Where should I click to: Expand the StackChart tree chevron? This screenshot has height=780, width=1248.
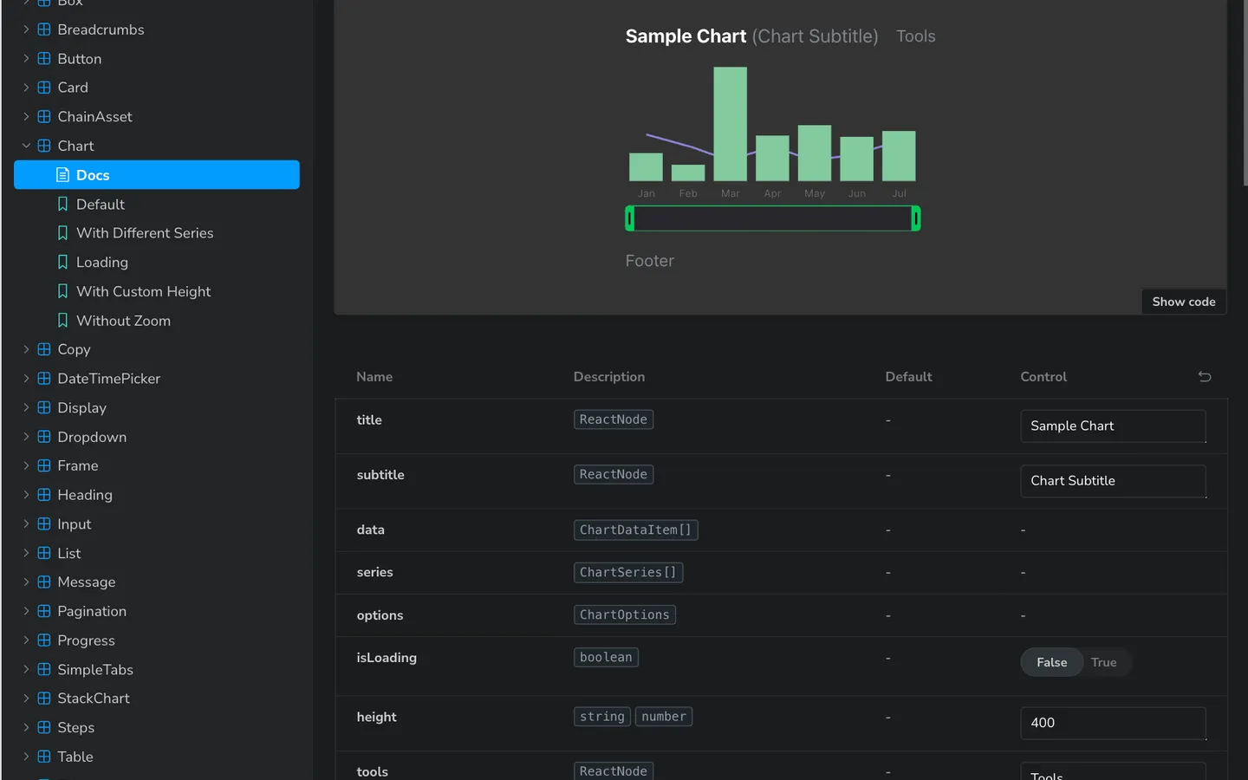26,699
